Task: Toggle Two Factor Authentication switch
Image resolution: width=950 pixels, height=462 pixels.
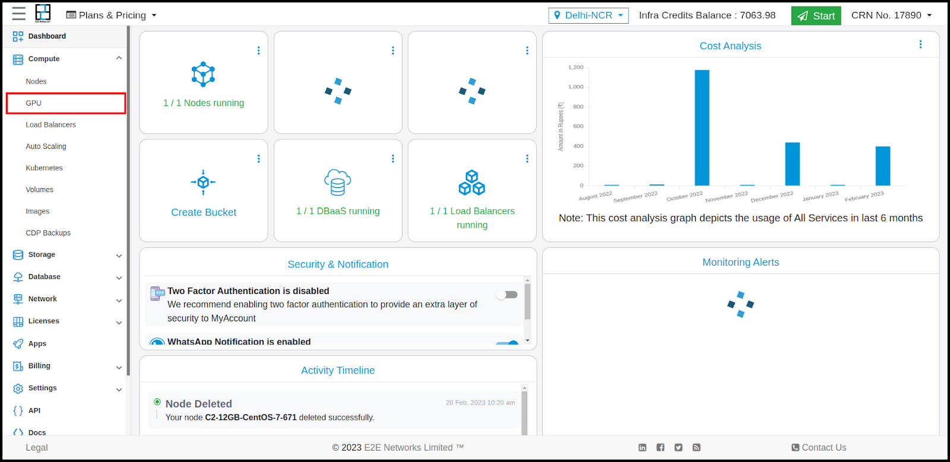Action: (x=507, y=295)
